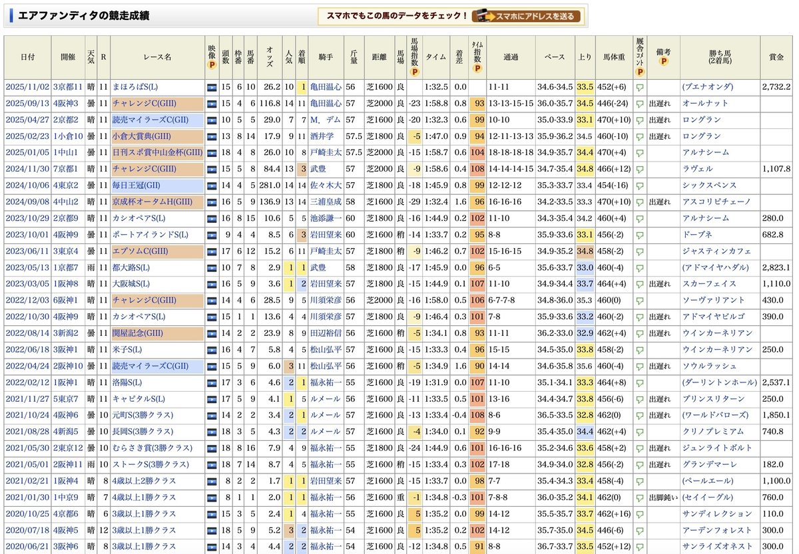The height and width of the screenshot is (554, 799).
Task: Open winning horse link プリンスリターン
Action: click(713, 398)
